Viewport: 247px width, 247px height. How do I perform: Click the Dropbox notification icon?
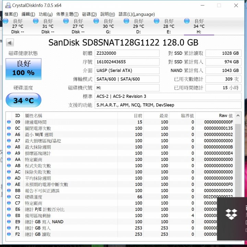[x=231, y=214]
